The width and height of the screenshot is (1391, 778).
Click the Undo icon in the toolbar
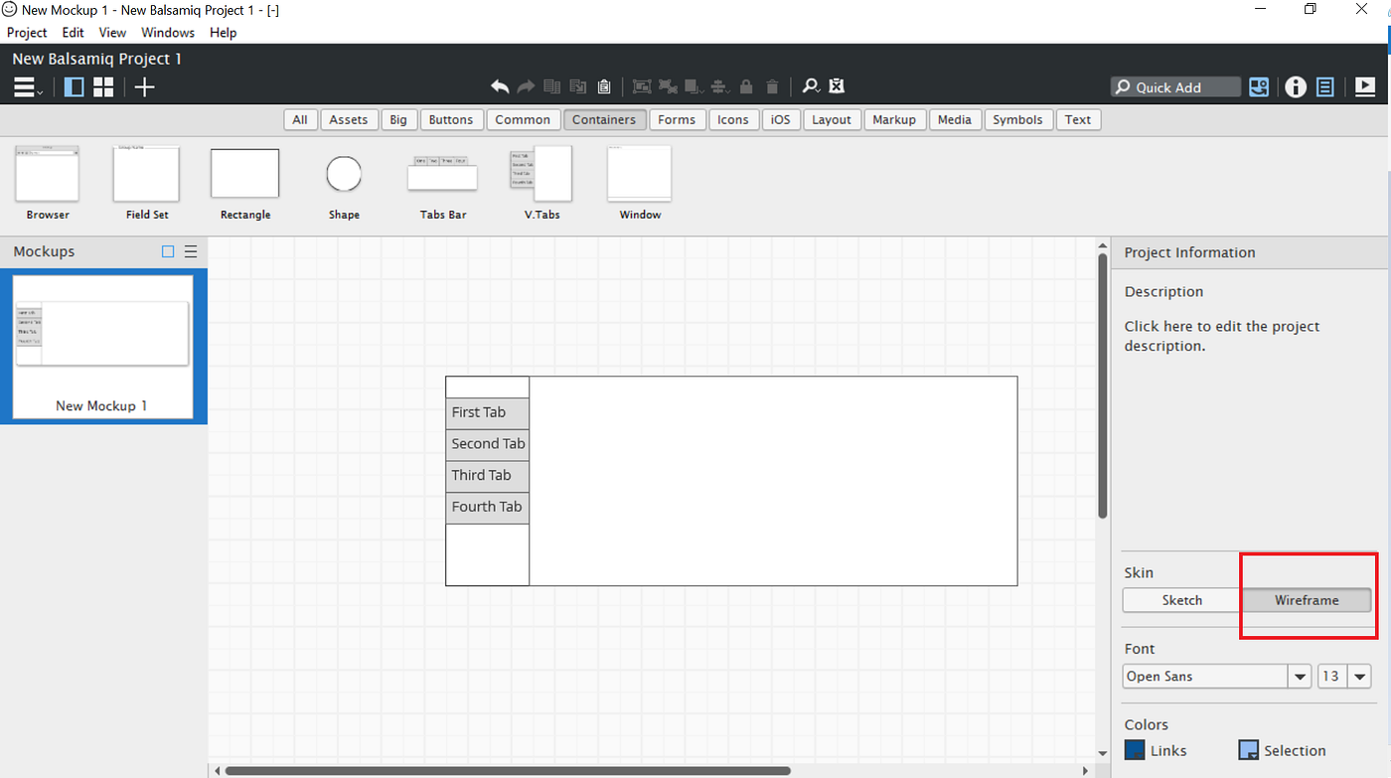[x=500, y=86]
